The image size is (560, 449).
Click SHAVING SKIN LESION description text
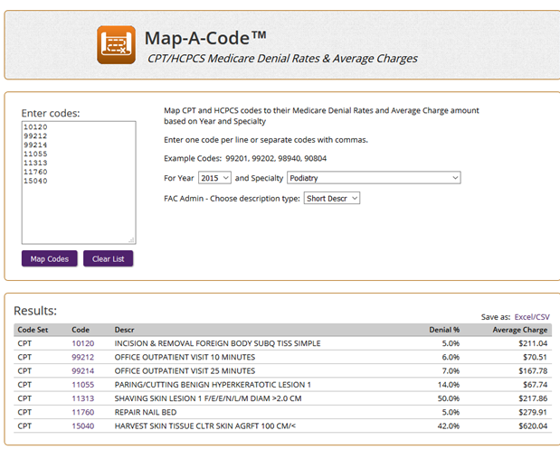208,398
